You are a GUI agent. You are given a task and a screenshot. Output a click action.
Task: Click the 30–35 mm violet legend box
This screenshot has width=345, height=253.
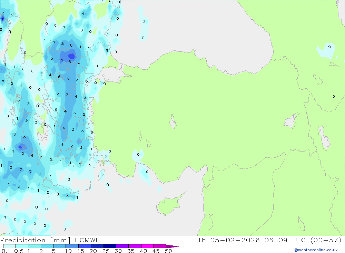(122, 246)
